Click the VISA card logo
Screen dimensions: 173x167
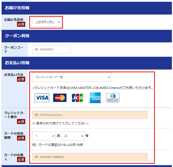point(42,98)
